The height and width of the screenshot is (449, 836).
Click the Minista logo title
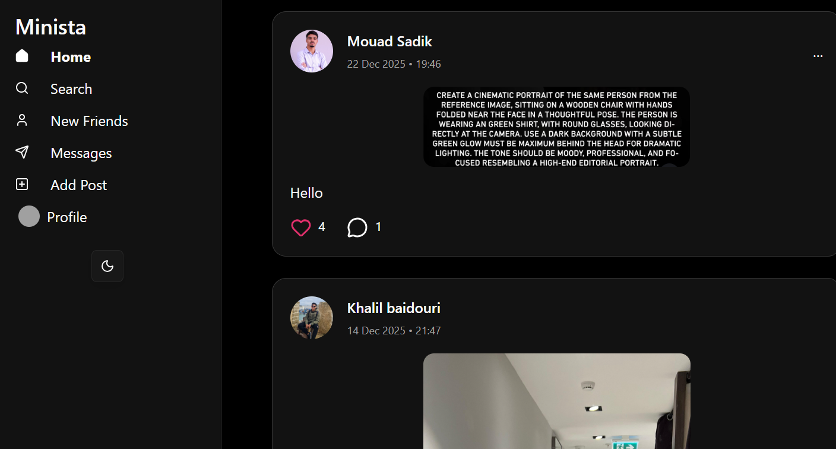tap(50, 27)
